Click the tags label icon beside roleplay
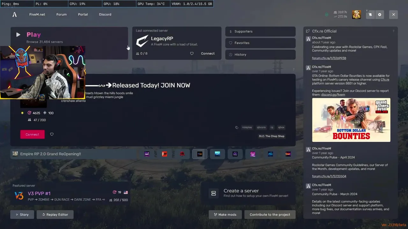Viewport: 408px width, 229px height. [237, 128]
